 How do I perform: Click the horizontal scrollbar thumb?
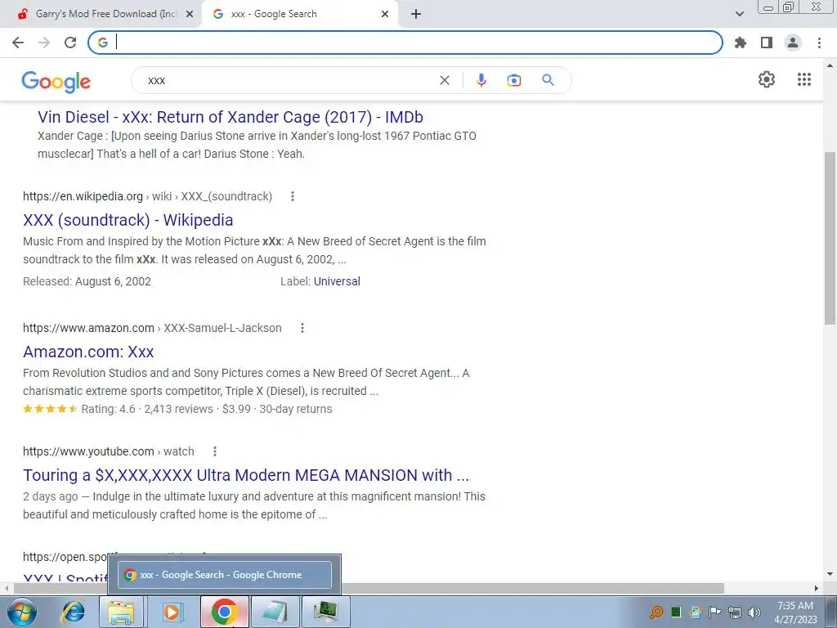pos(369,588)
